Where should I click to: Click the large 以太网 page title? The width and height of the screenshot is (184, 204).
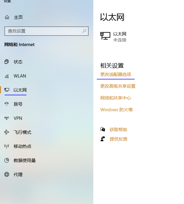pyautogui.click(x=112, y=17)
